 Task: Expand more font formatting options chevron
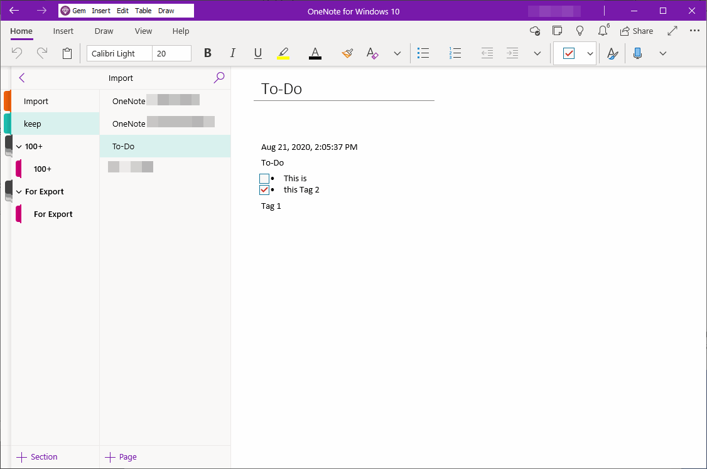[x=397, y=53]
